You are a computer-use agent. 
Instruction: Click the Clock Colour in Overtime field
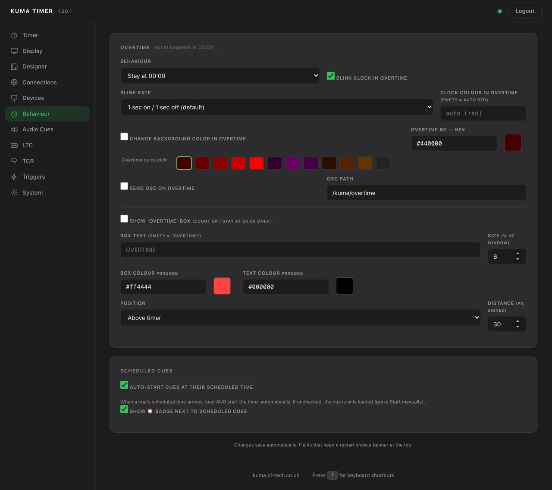(483, 113)
